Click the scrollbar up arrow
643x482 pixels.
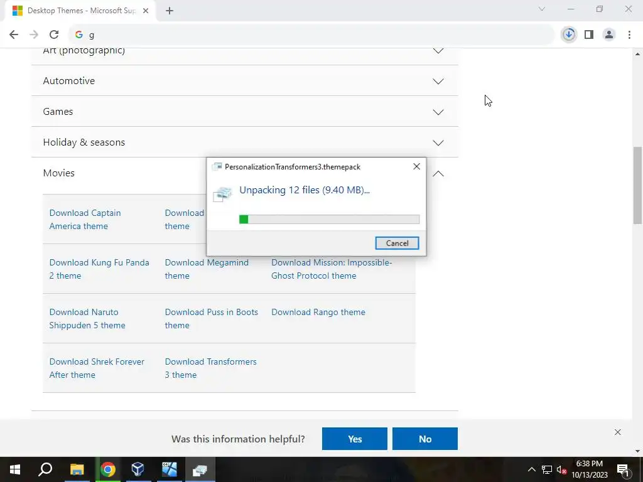click(637, 54)
